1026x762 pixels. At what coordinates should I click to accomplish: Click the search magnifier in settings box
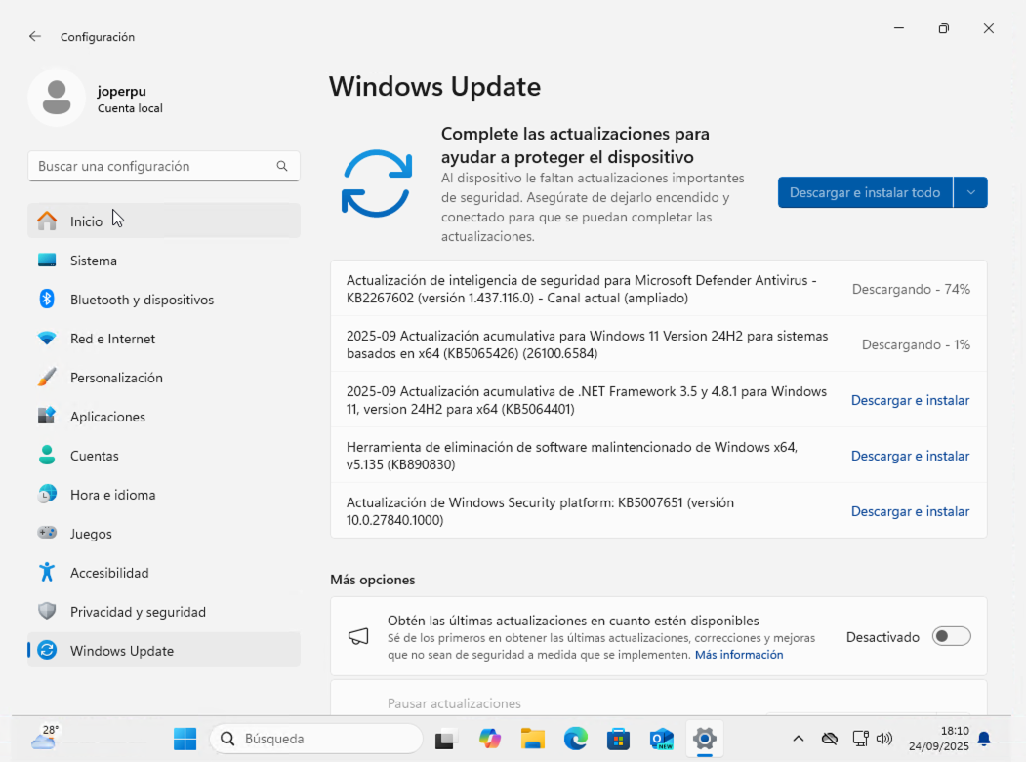coord(282,166)
